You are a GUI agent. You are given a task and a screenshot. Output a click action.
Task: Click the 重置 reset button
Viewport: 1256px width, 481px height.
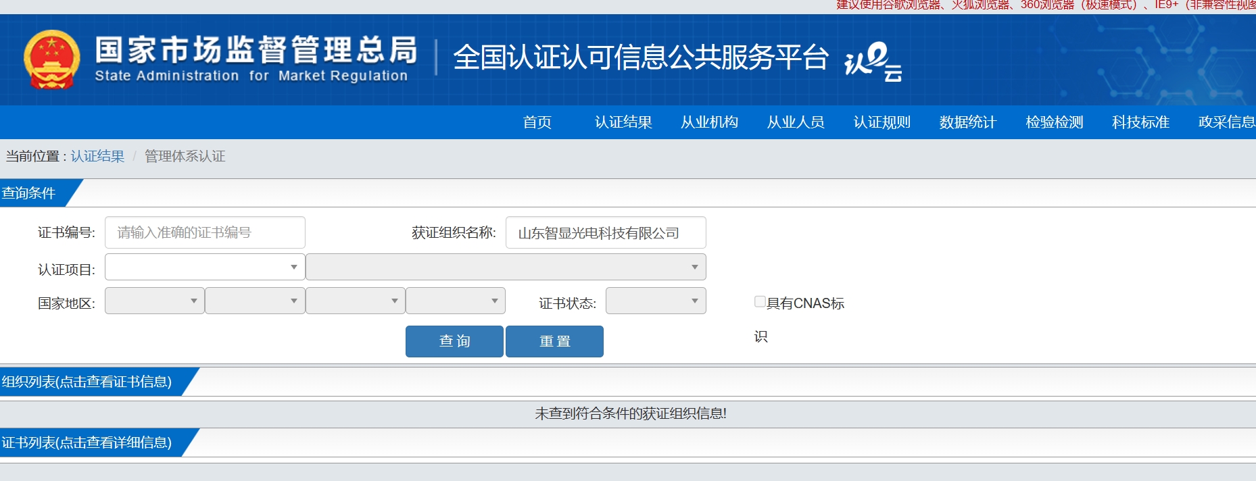point(554,341)
